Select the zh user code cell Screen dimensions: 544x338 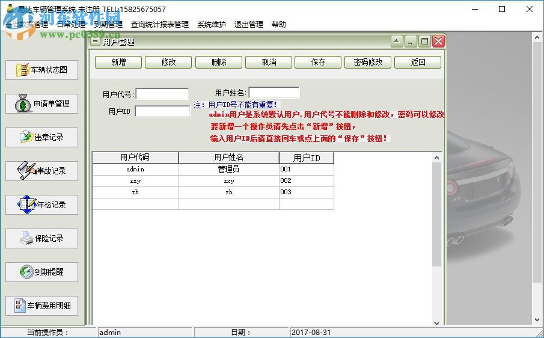135,192
